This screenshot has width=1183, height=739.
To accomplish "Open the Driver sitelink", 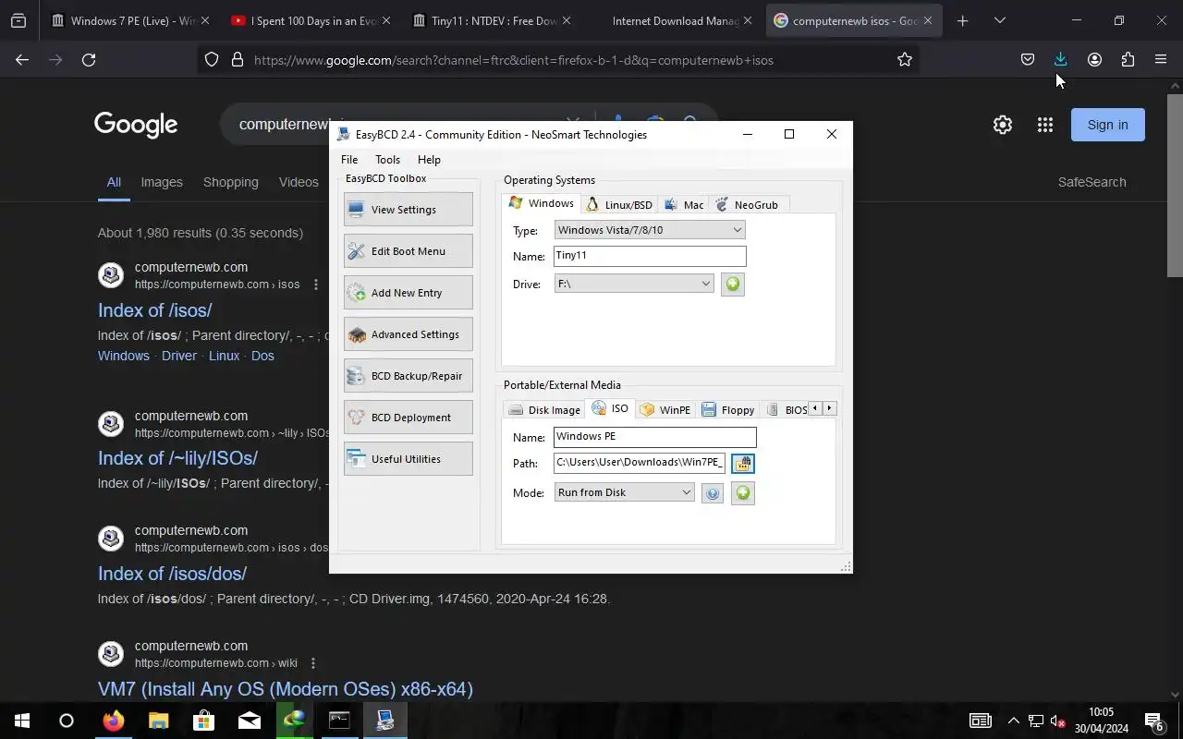I will 179,356.
